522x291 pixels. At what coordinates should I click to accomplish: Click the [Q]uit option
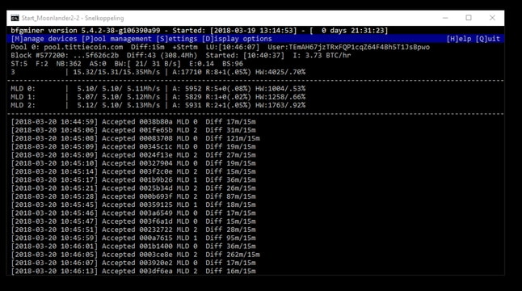click(488, 39)
